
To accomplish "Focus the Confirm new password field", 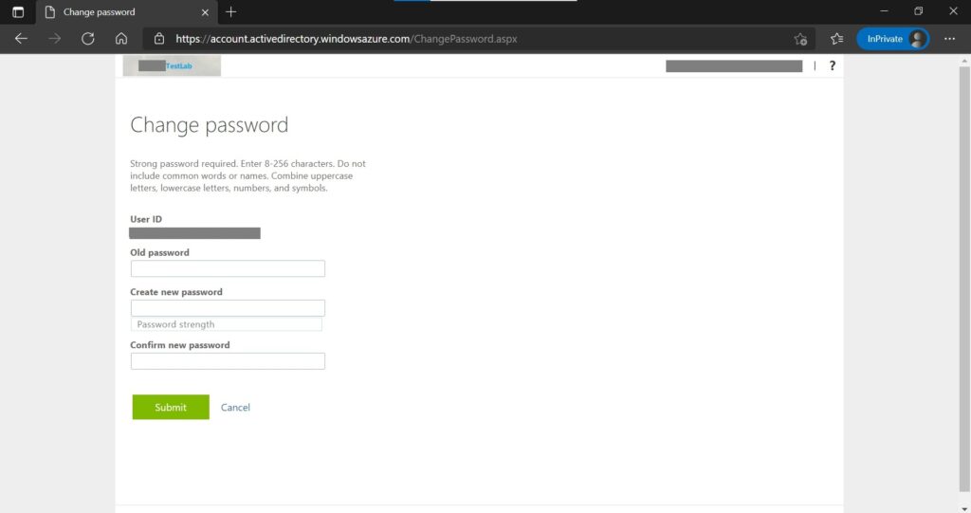I will [x=228, y=361].
